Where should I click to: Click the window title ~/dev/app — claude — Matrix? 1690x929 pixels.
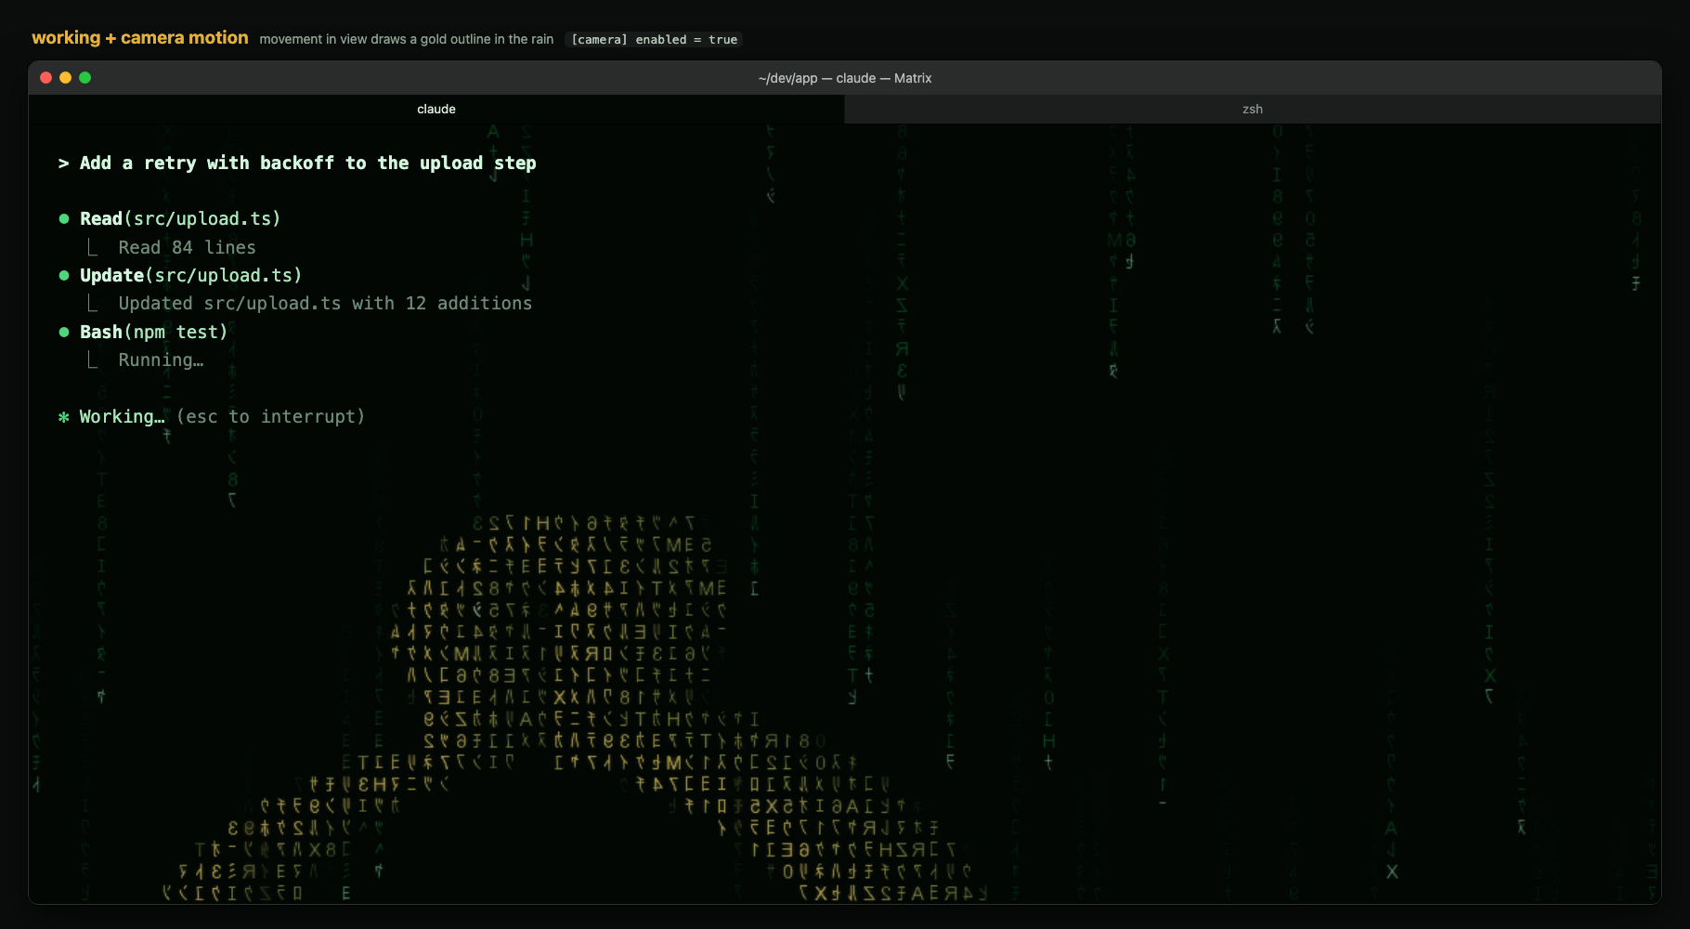[x=845, y=78]
